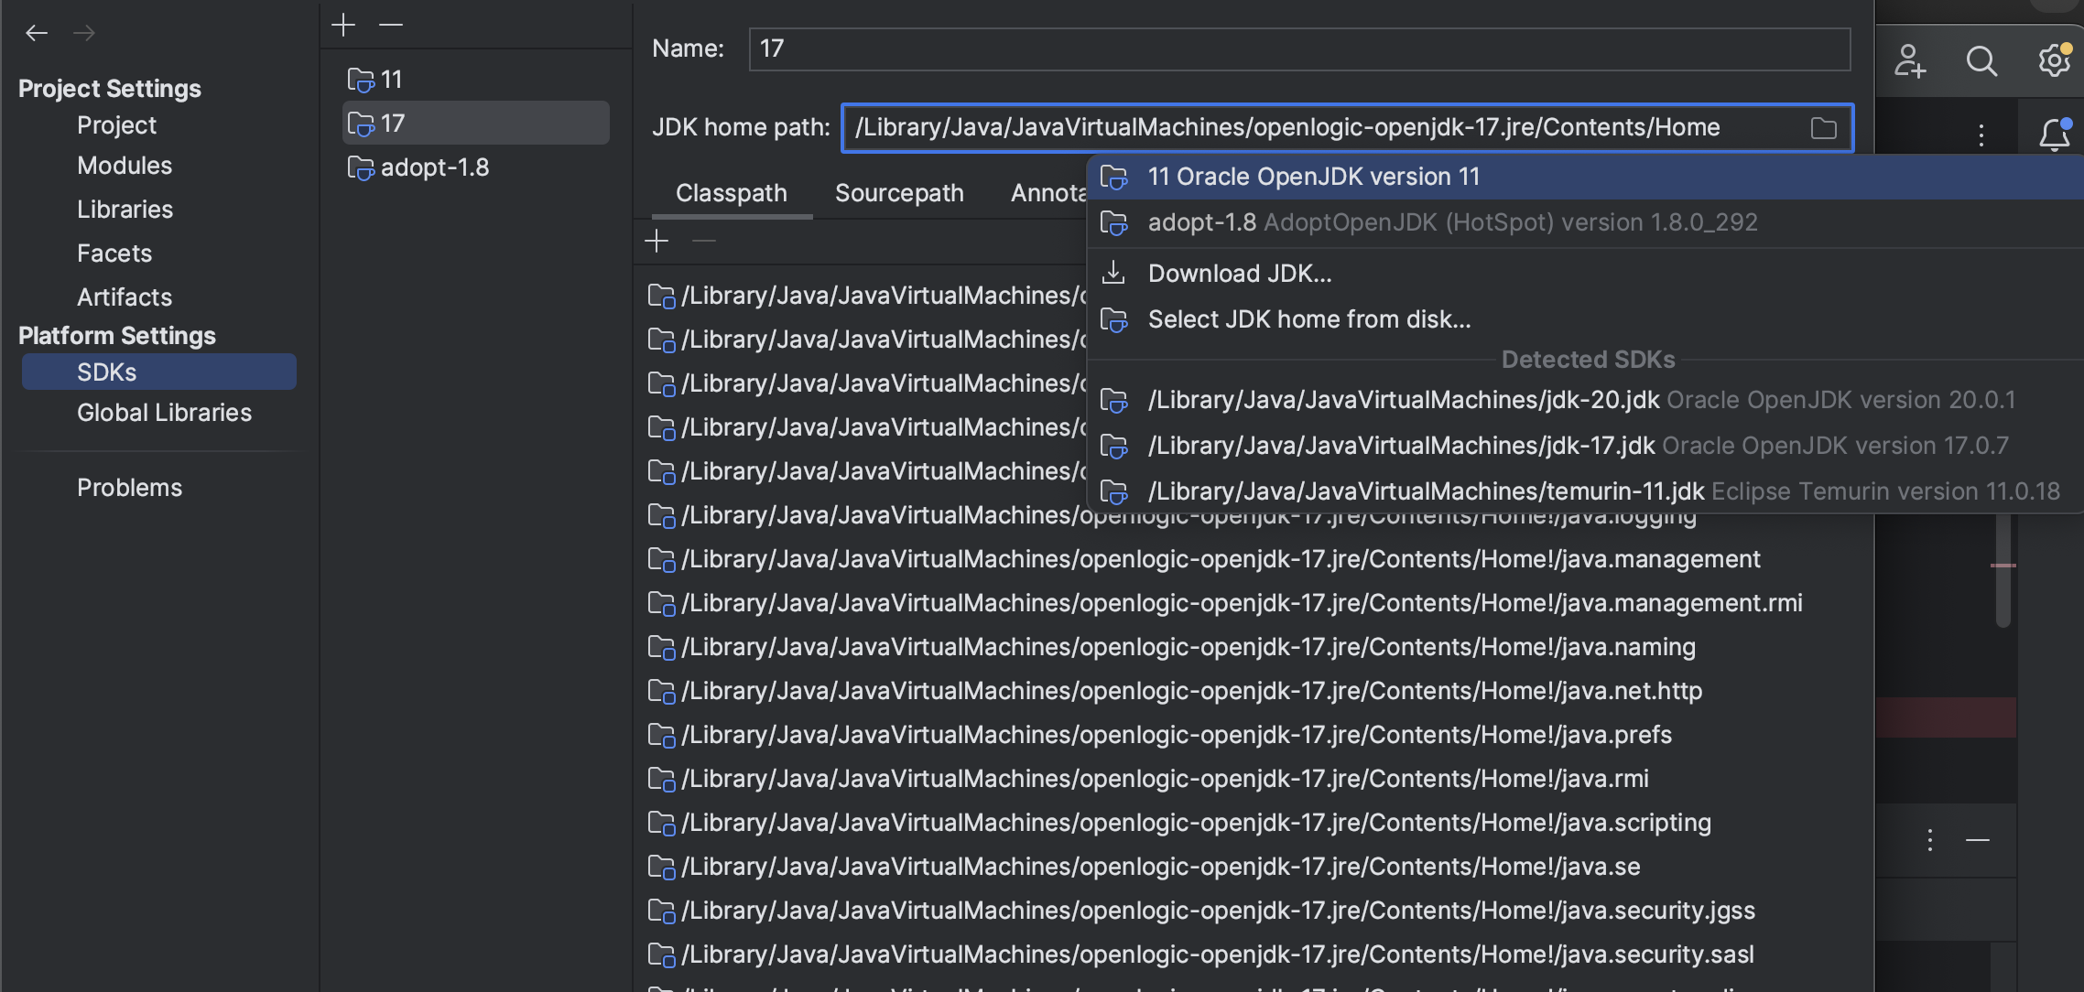Pick detected temurin-11.jdk SDK entry

pos(1425,491)
